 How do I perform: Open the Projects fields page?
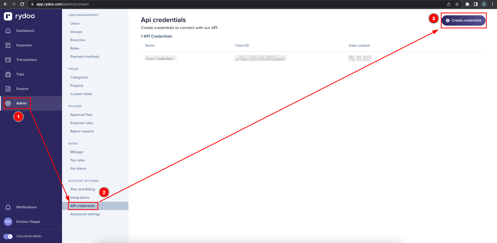click(x=77, y=86)
